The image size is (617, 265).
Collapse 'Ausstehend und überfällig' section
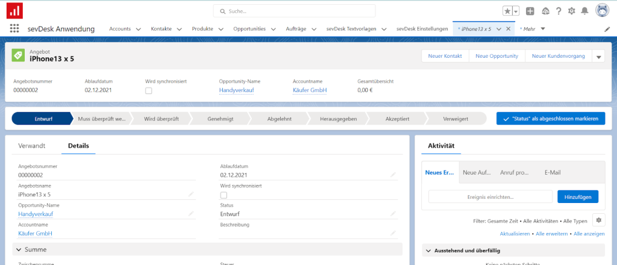click(x=427, y=251)
